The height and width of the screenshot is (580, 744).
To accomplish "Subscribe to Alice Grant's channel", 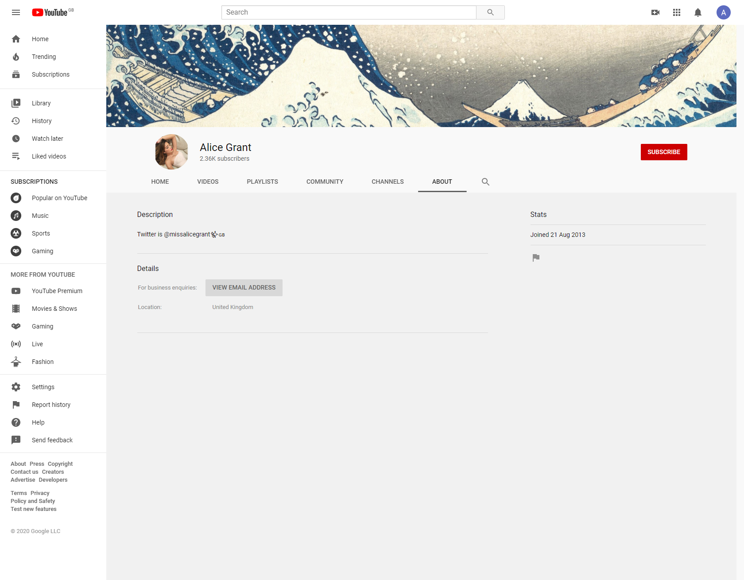I will (663, 152).
